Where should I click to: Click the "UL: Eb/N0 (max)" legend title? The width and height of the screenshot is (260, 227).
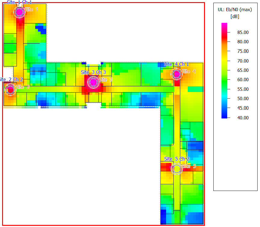coord(235,10)
